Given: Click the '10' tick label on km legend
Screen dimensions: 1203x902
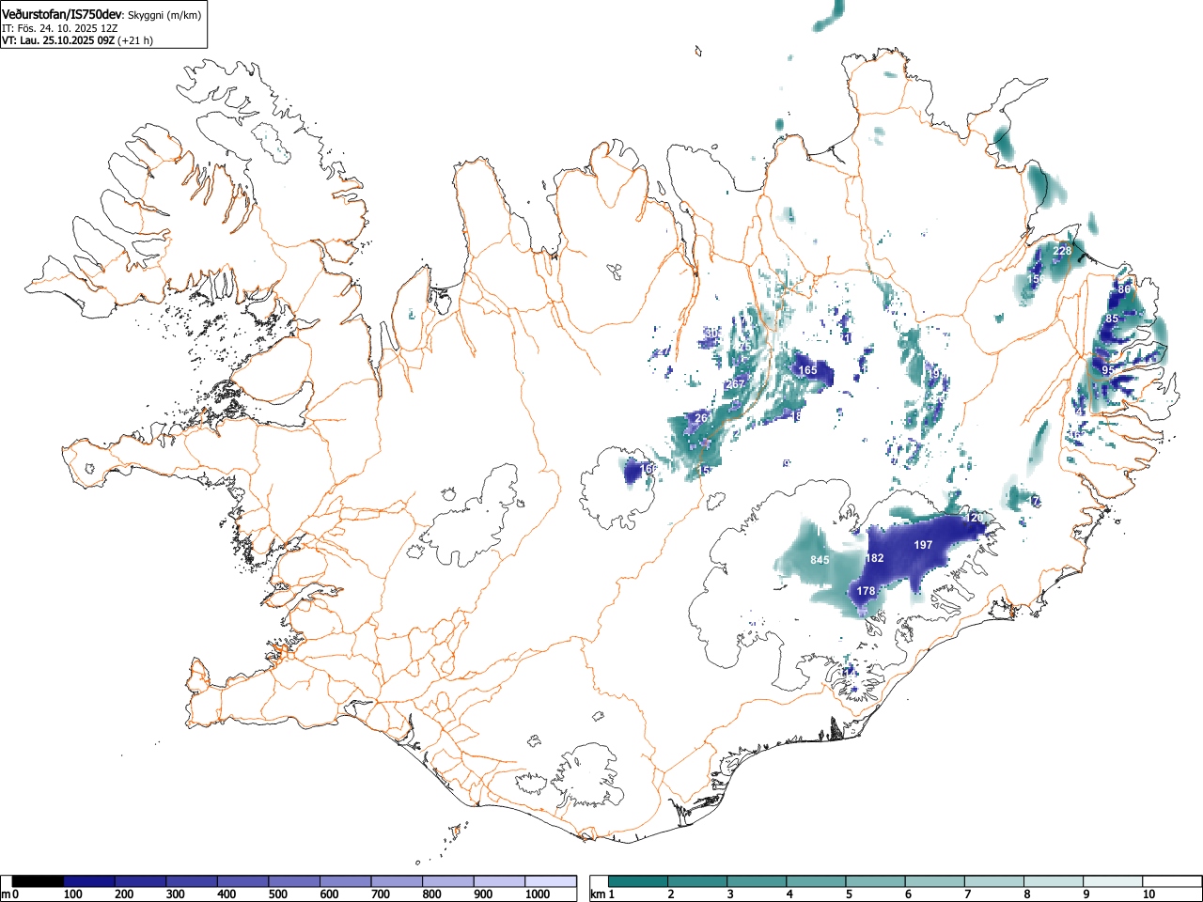Looking at the screenshot, I should click(1148, 894).
